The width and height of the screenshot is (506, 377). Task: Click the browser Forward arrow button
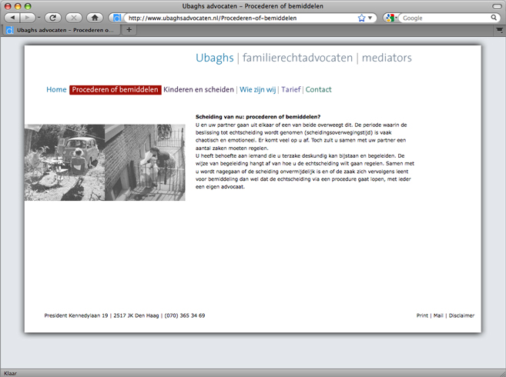point(28,18)
